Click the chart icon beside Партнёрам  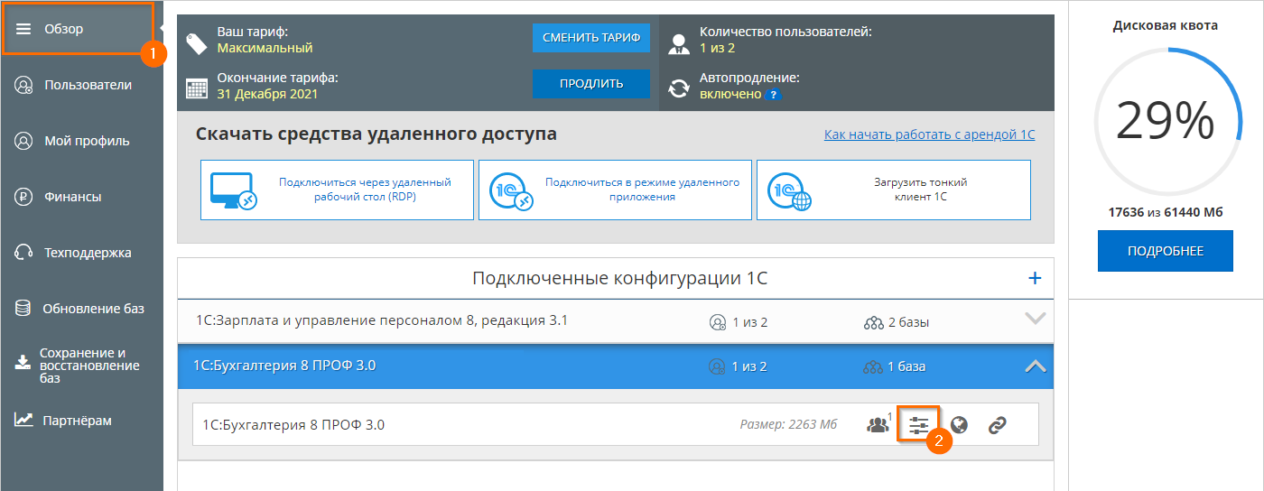click(x=23, y=420)
